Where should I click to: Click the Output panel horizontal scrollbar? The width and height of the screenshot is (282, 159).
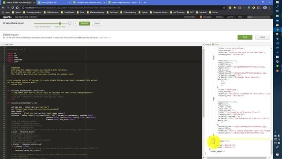point(237,158)
